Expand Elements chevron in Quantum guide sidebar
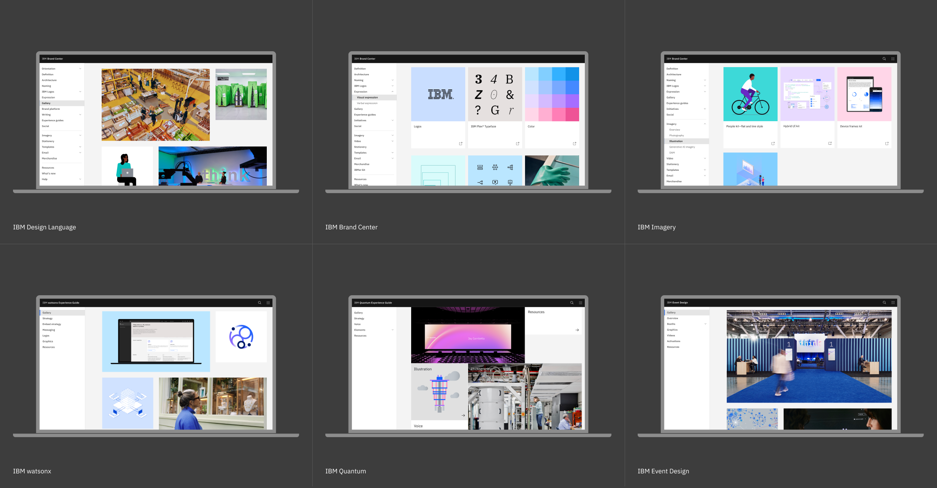Screen dimensions: 937x488 pos(392,330)
